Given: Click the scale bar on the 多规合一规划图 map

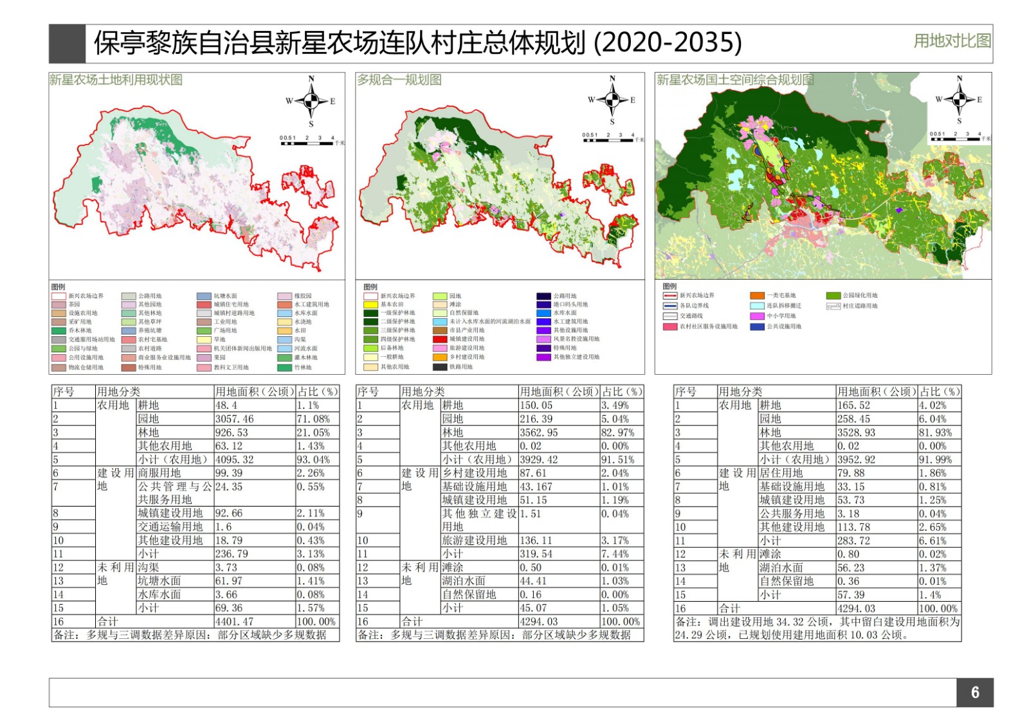Looking at the screenshot, I should (608, 139).
